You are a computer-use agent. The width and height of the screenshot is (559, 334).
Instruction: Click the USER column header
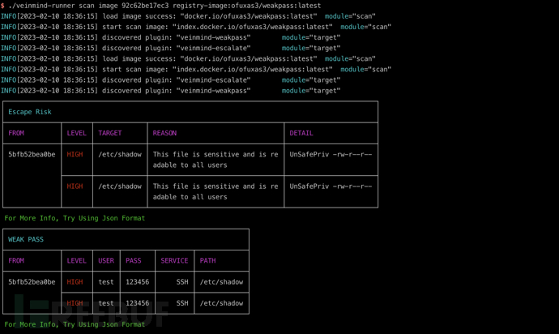point(106,261)
